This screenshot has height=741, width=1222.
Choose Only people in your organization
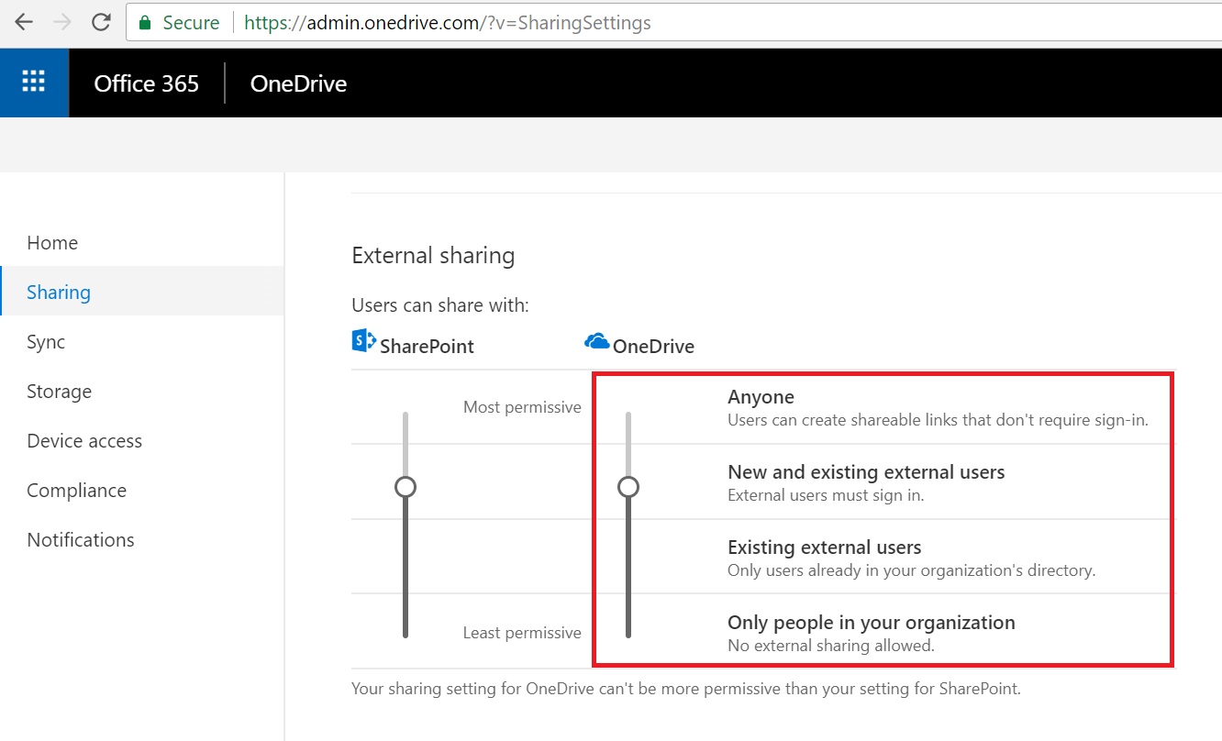871,623
